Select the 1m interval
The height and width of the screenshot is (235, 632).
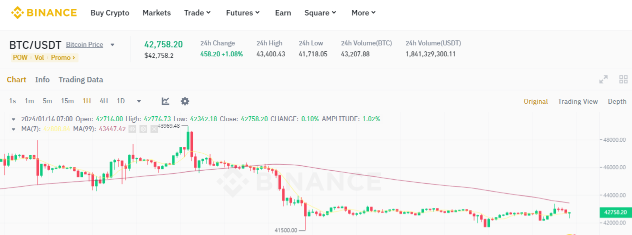pos(29,101)
